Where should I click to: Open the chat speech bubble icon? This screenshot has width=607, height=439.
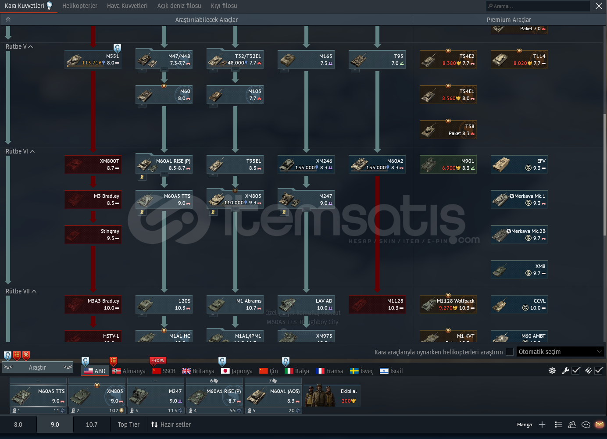click(x=586, y=425)
